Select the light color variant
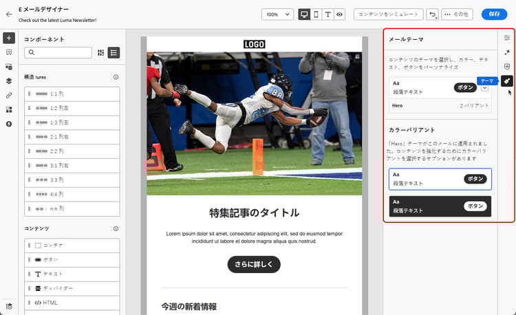The width and height of the screenshot is (516, 315). pos(440,180)
